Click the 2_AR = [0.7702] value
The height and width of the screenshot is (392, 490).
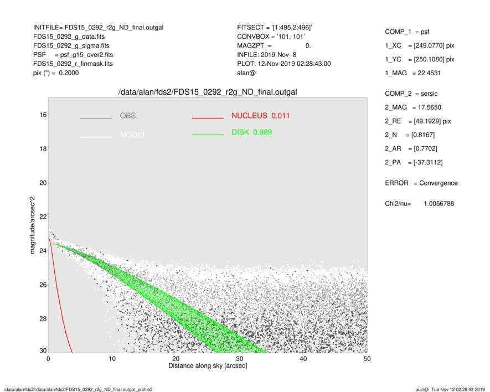click(411, 149)
